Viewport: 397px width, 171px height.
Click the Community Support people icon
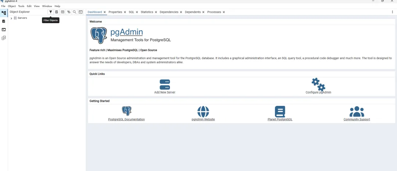click(x=357, y=111)
